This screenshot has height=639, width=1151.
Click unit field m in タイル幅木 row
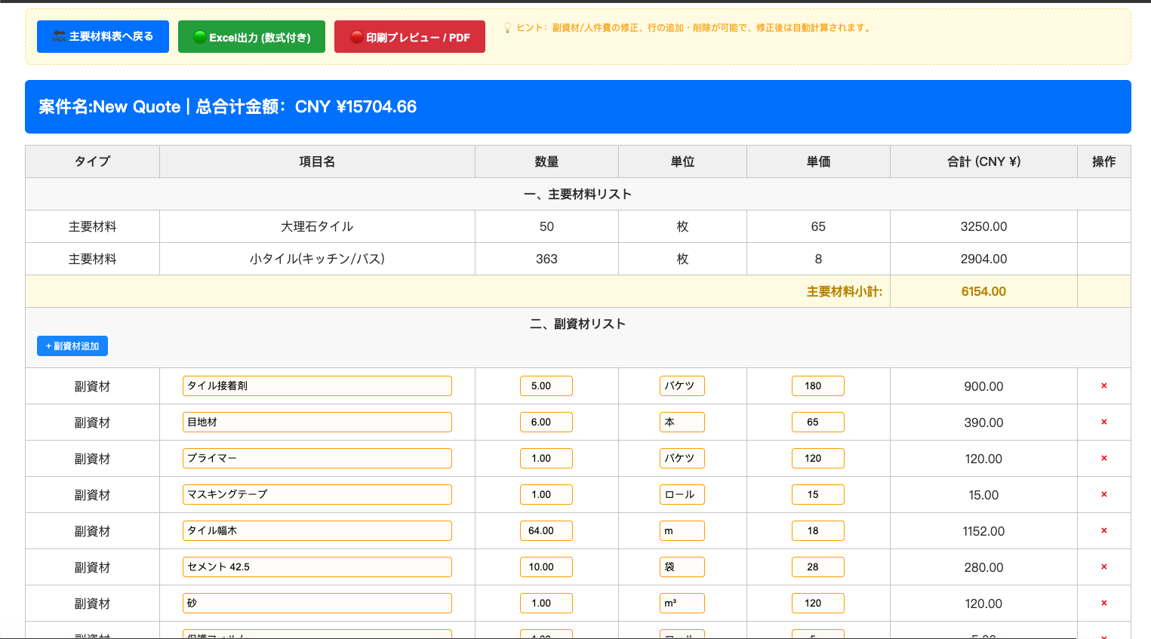tap(682, 530)
